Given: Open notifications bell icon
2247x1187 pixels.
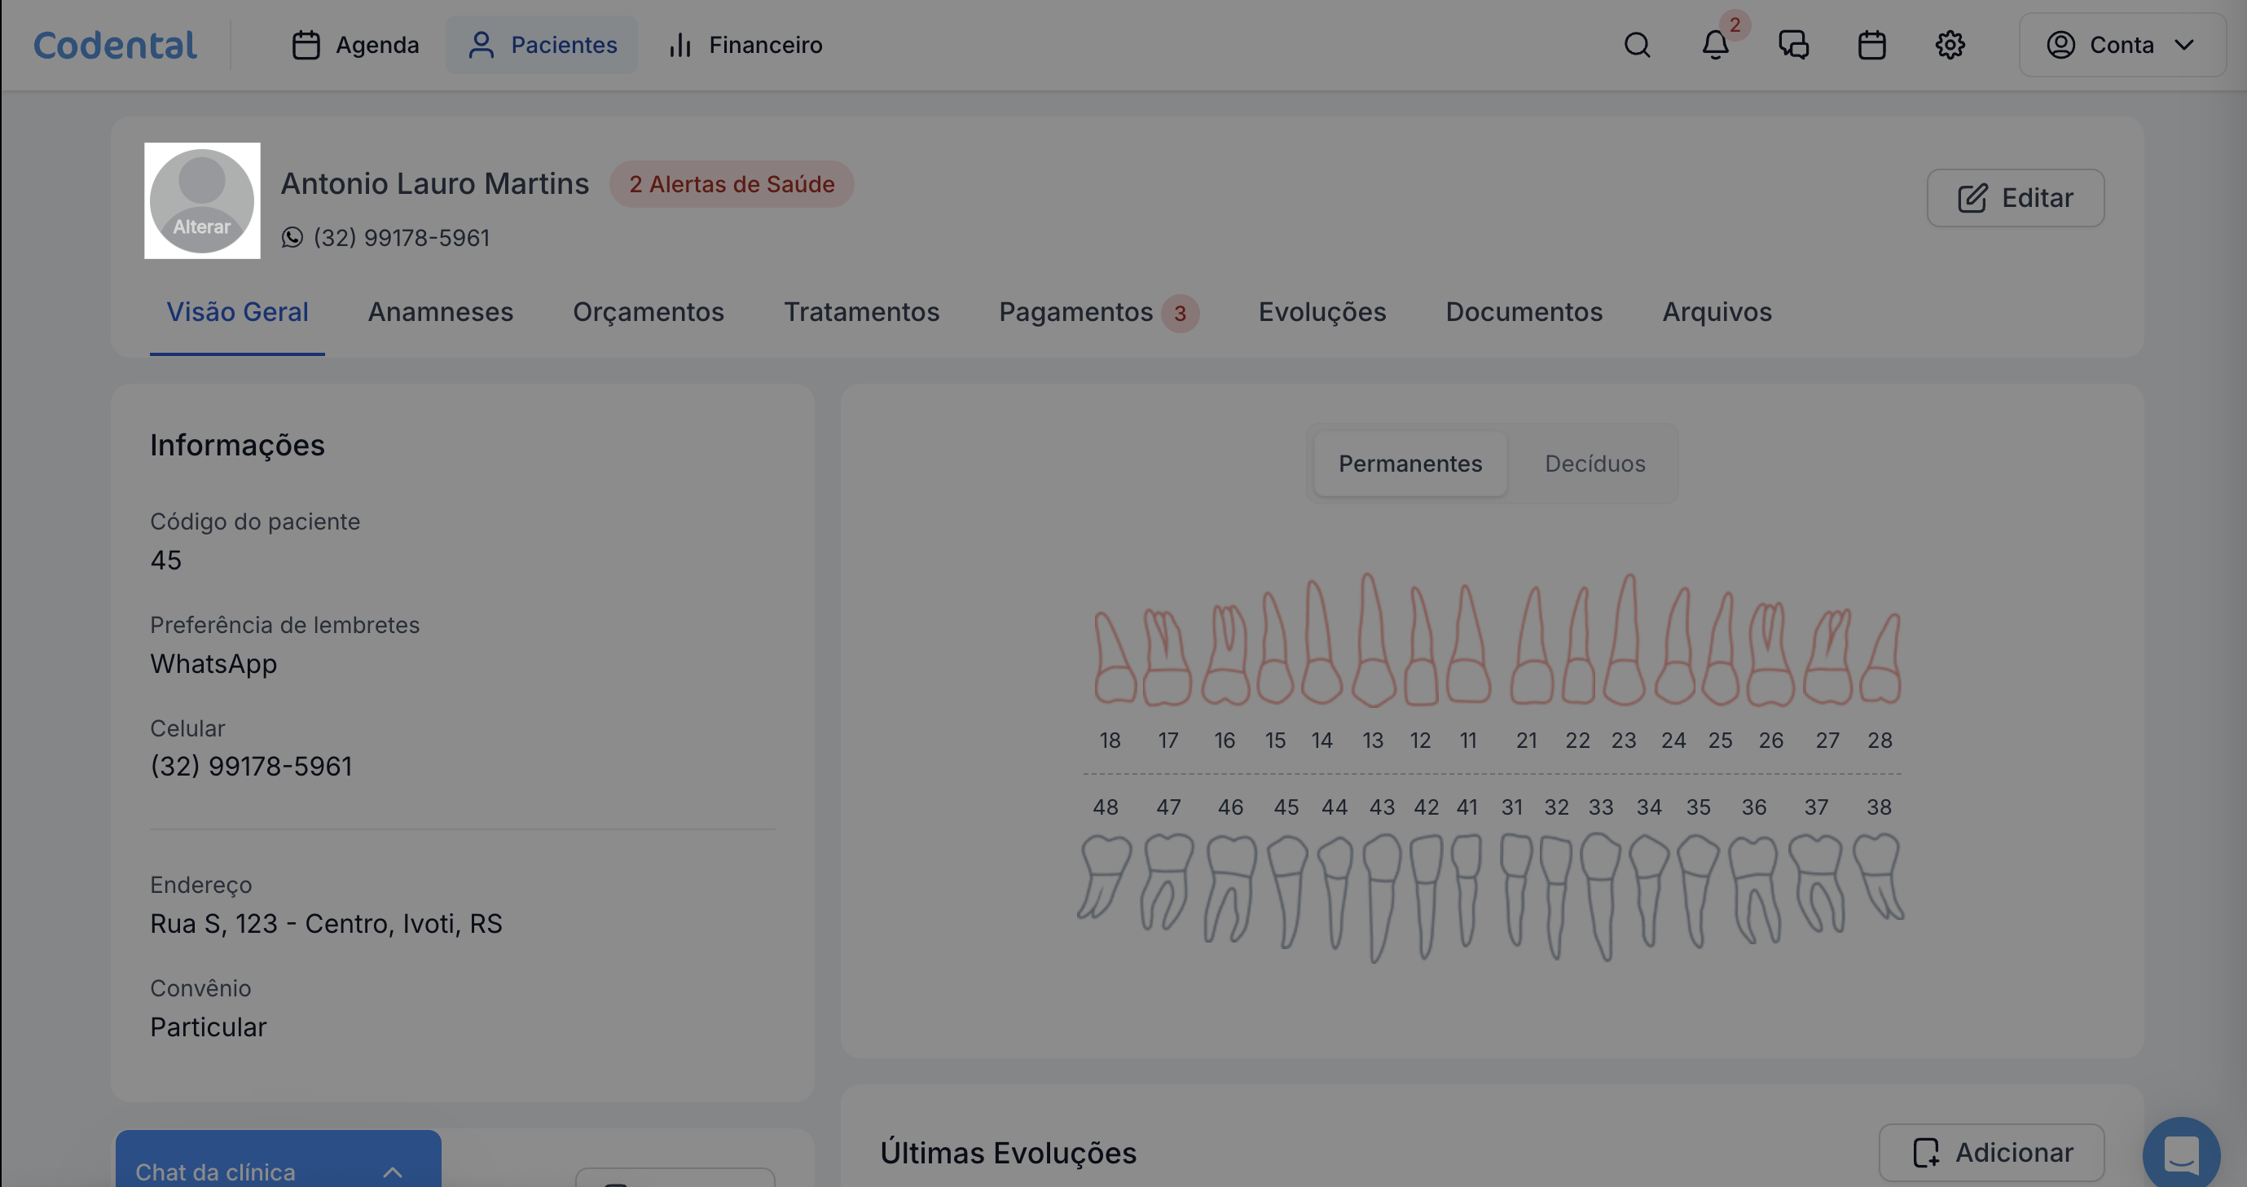Looking at the screenshot, I should coord(1715,45).
